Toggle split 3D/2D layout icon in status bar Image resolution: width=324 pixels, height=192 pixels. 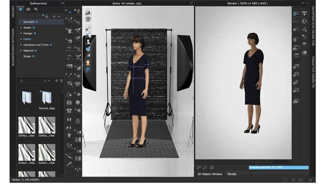[x=286, y=180]
